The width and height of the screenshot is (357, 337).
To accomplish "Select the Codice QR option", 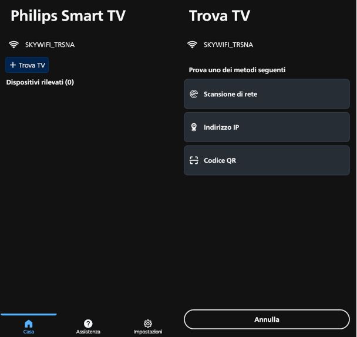I will [267, 160].
